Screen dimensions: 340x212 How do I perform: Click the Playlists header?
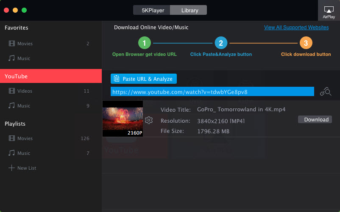[15, 124]
